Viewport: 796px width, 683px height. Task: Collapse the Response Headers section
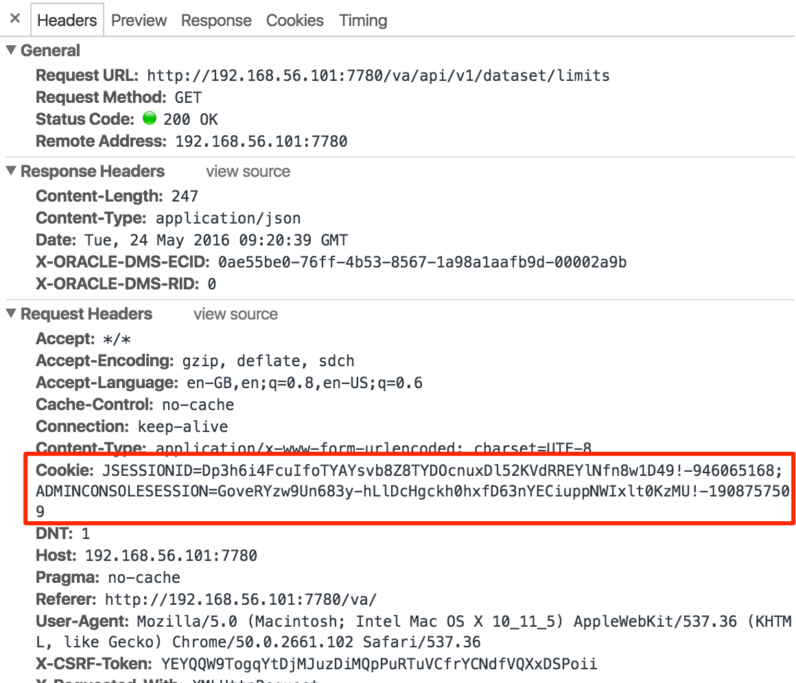[x=12, y=171]
